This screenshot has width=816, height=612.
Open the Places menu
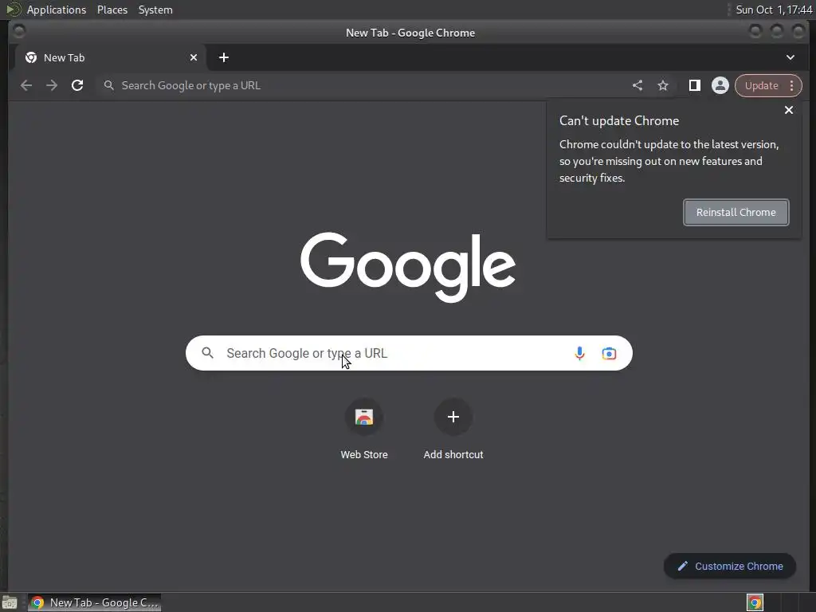pyautogui.click(x=112, y=10)
